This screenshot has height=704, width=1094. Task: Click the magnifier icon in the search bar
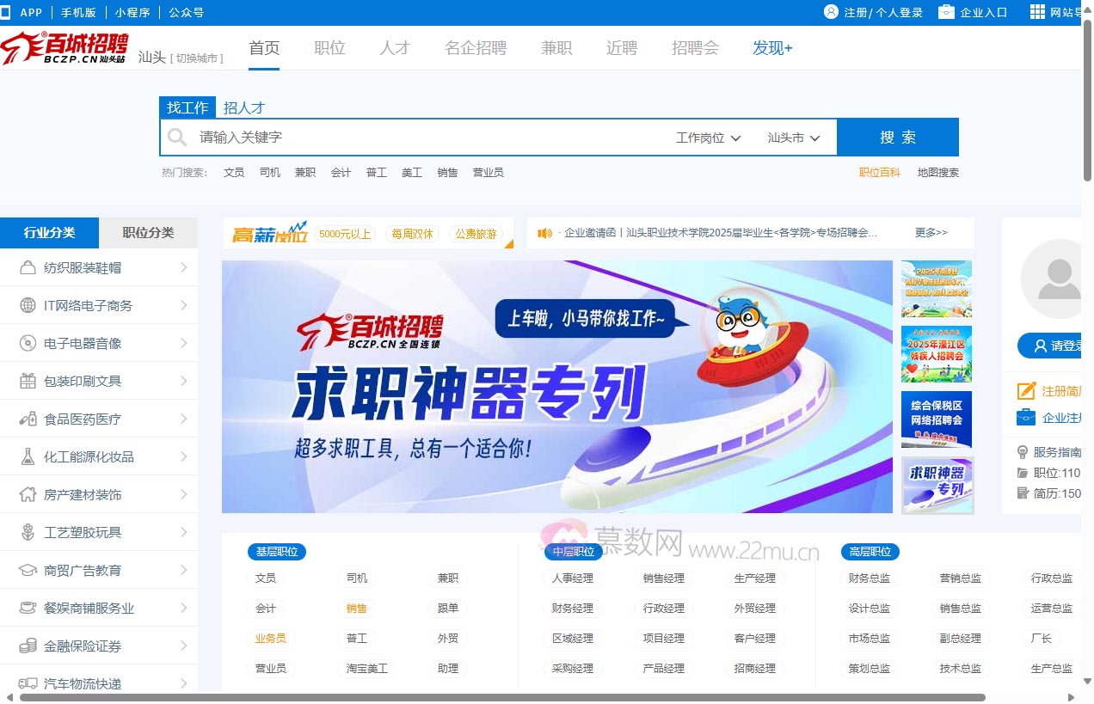[176, 137]
